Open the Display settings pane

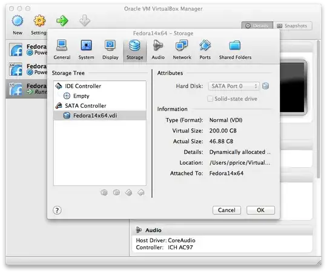click(110, 50)
